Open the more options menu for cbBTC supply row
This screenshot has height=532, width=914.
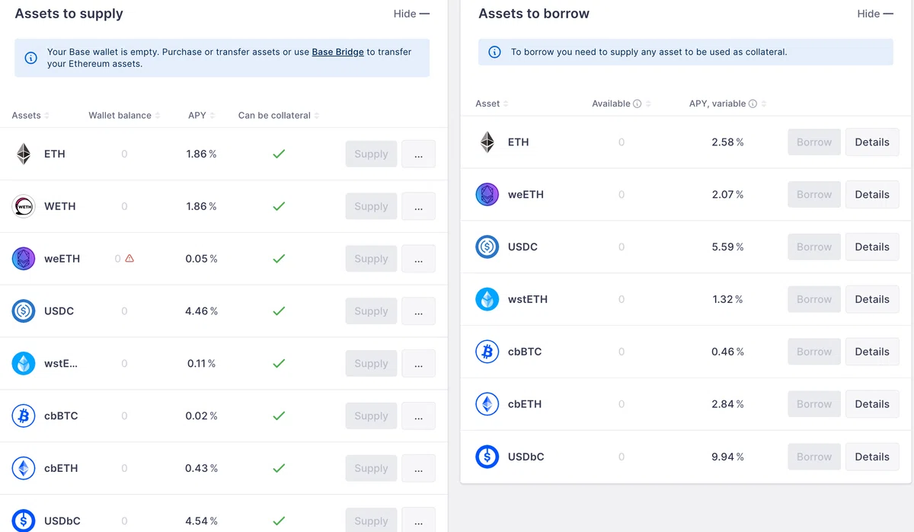pos(418,416)
